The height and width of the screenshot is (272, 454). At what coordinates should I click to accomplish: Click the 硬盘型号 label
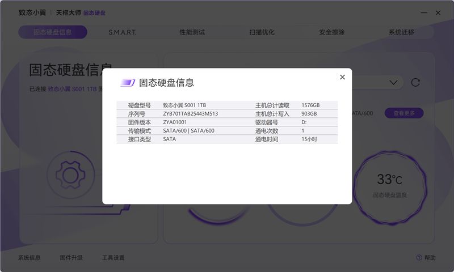[139, 105]
